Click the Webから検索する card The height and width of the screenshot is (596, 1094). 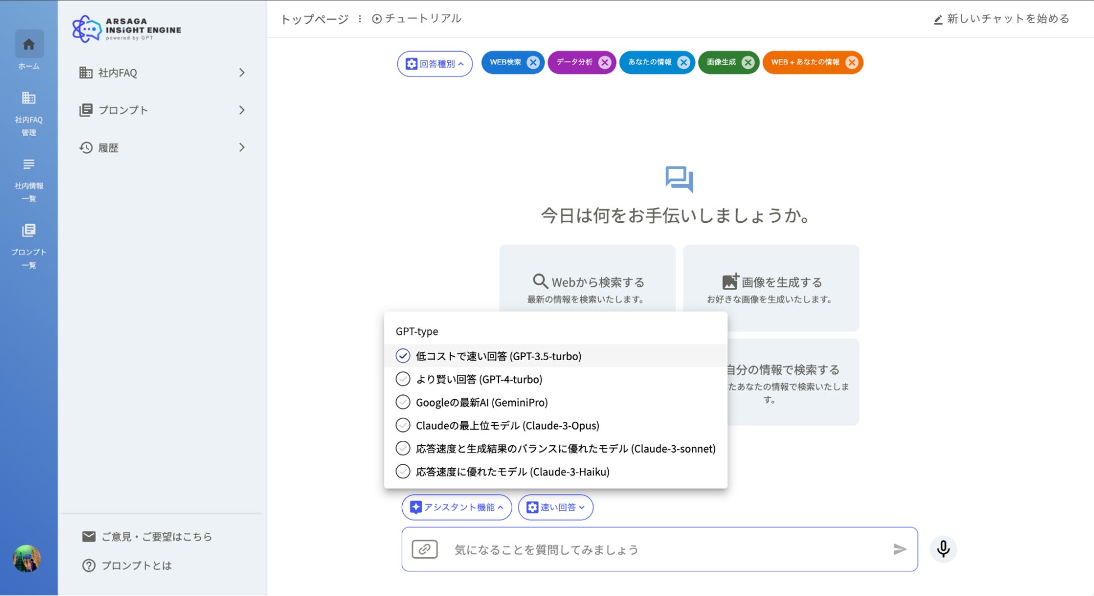[x=587, y=279]
